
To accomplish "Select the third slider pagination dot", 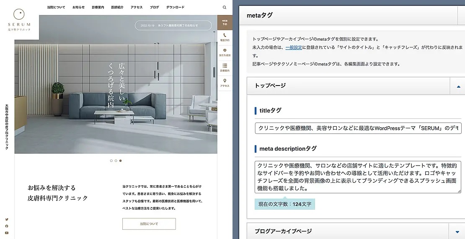I will click(121, 161).
